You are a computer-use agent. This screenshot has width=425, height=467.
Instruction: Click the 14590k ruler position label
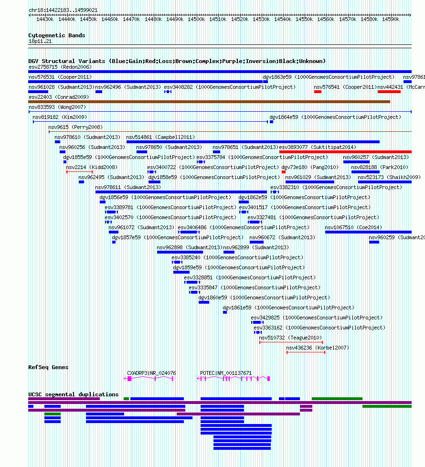click(x=391, y=20)
